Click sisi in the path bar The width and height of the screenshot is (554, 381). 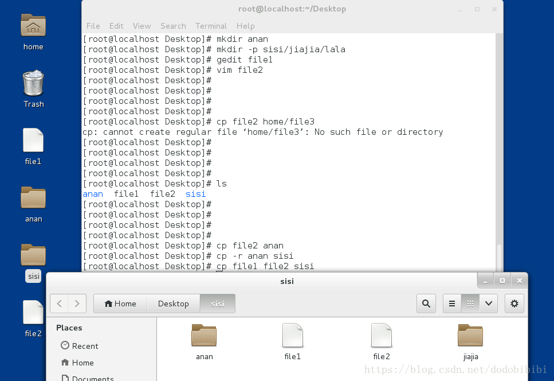[218, 304]
